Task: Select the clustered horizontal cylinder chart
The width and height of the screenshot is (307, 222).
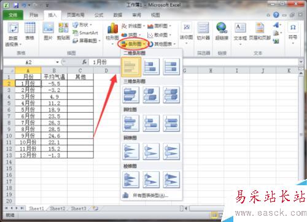Action: coord(131,123)
